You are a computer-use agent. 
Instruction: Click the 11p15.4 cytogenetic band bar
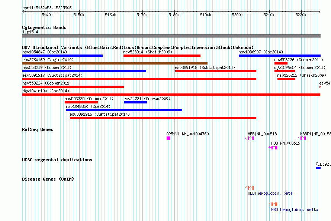[171, 36]
